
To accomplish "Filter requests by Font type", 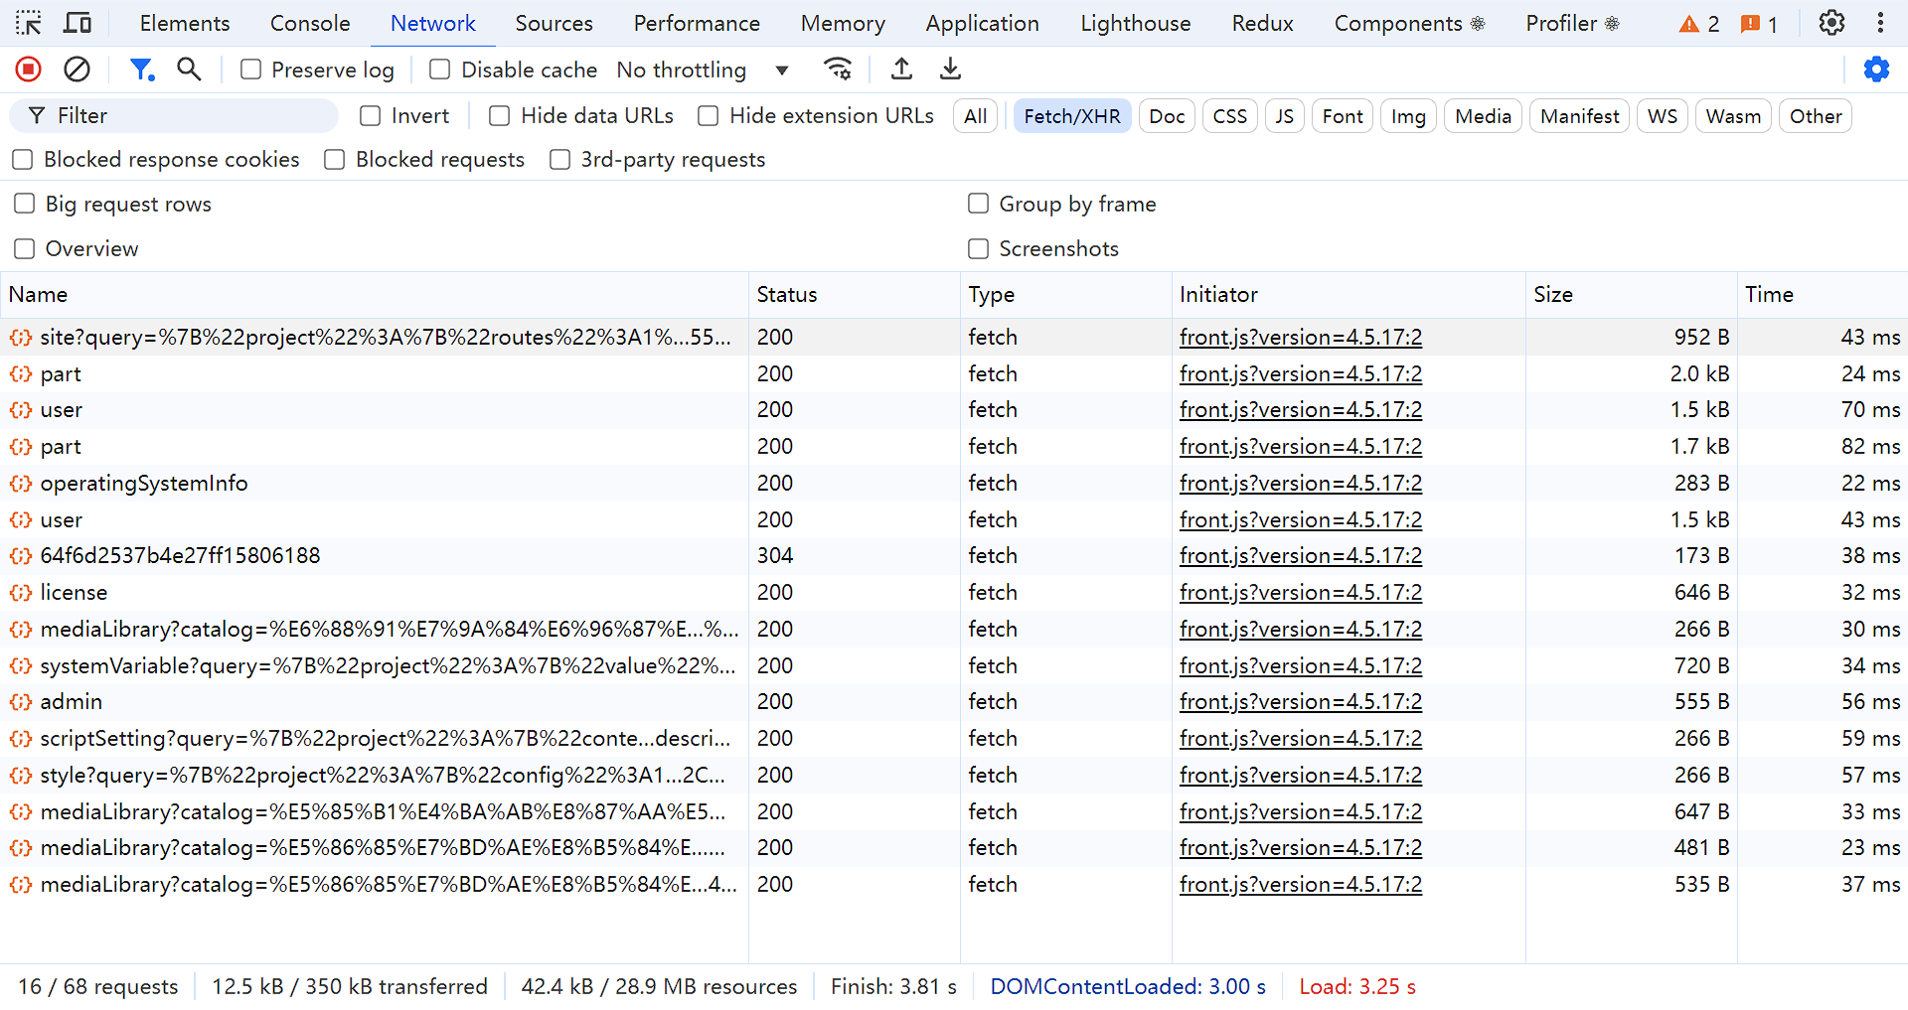I will 1343,116.
